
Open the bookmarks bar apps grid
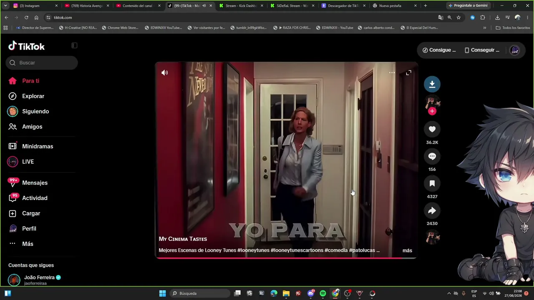[5, 28]
